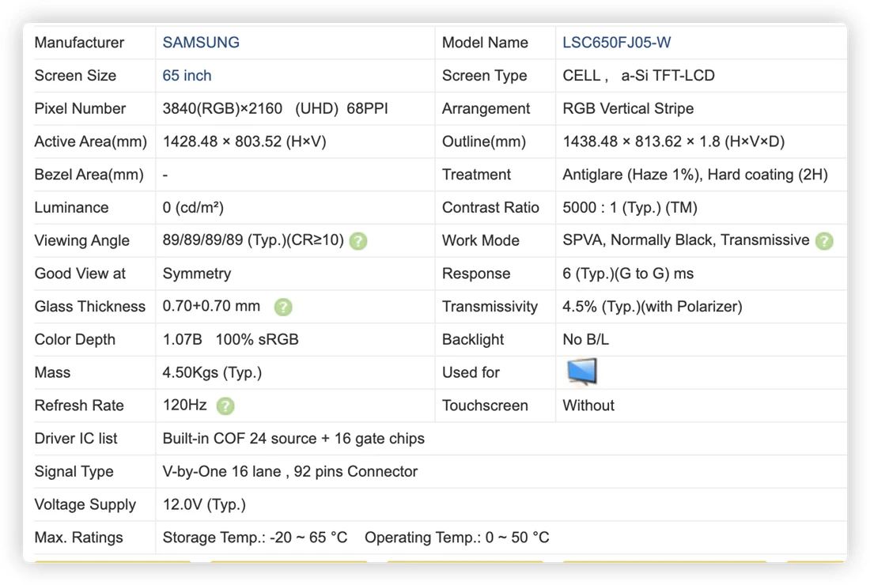Select the 5000 : 1 (Typ.) (TM) contrast value
The width and height of the screenshot is (870, 585).
pyautogui.click(x=630, y=207)
